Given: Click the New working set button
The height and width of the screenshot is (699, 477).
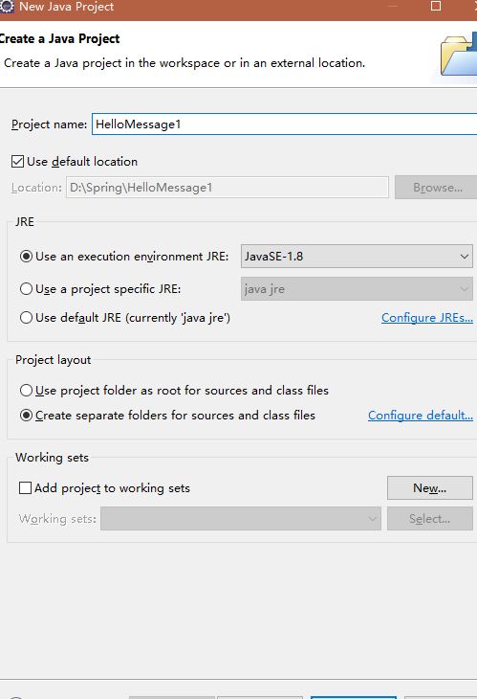Looking at the screenshot, I should 429,487.
